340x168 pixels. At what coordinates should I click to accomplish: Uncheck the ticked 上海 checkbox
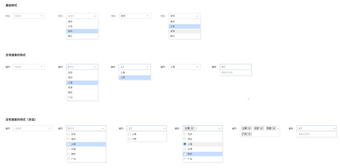click(185, 144)
